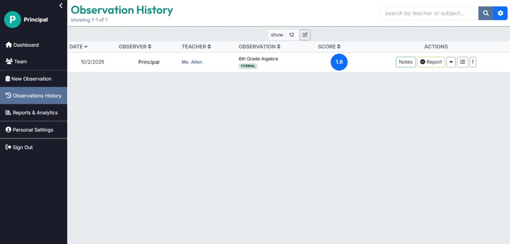This screenshot has height=244, width=510.
Task: Sort by the Teacher column
Action: point(196,47)
